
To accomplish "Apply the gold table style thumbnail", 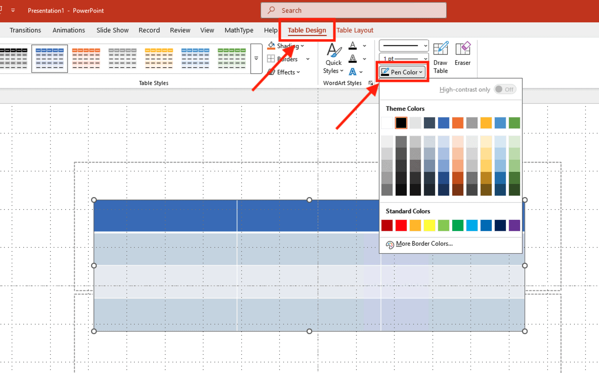I will 159,59.
